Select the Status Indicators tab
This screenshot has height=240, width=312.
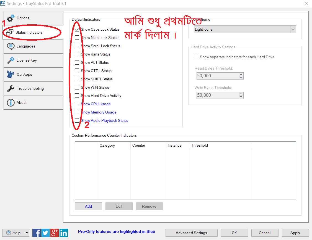(33, 32)
